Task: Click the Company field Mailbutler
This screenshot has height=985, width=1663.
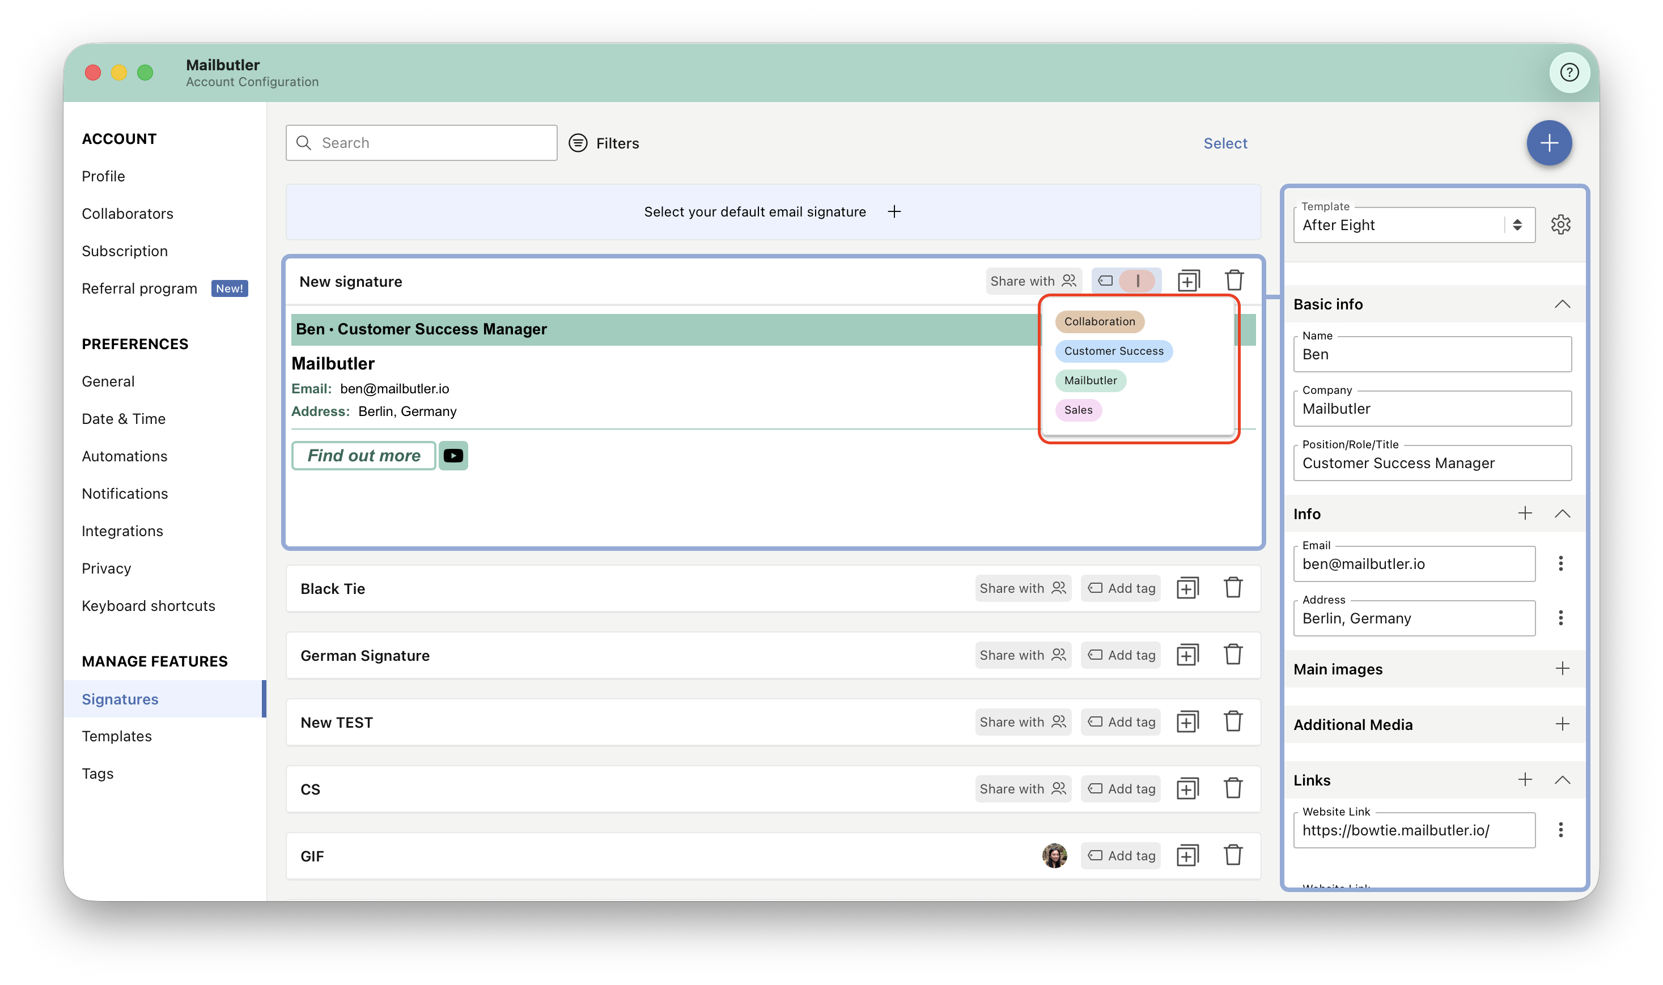Action: [1432, 409]
